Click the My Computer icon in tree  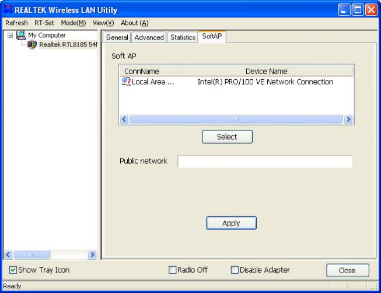click(21, 35)
